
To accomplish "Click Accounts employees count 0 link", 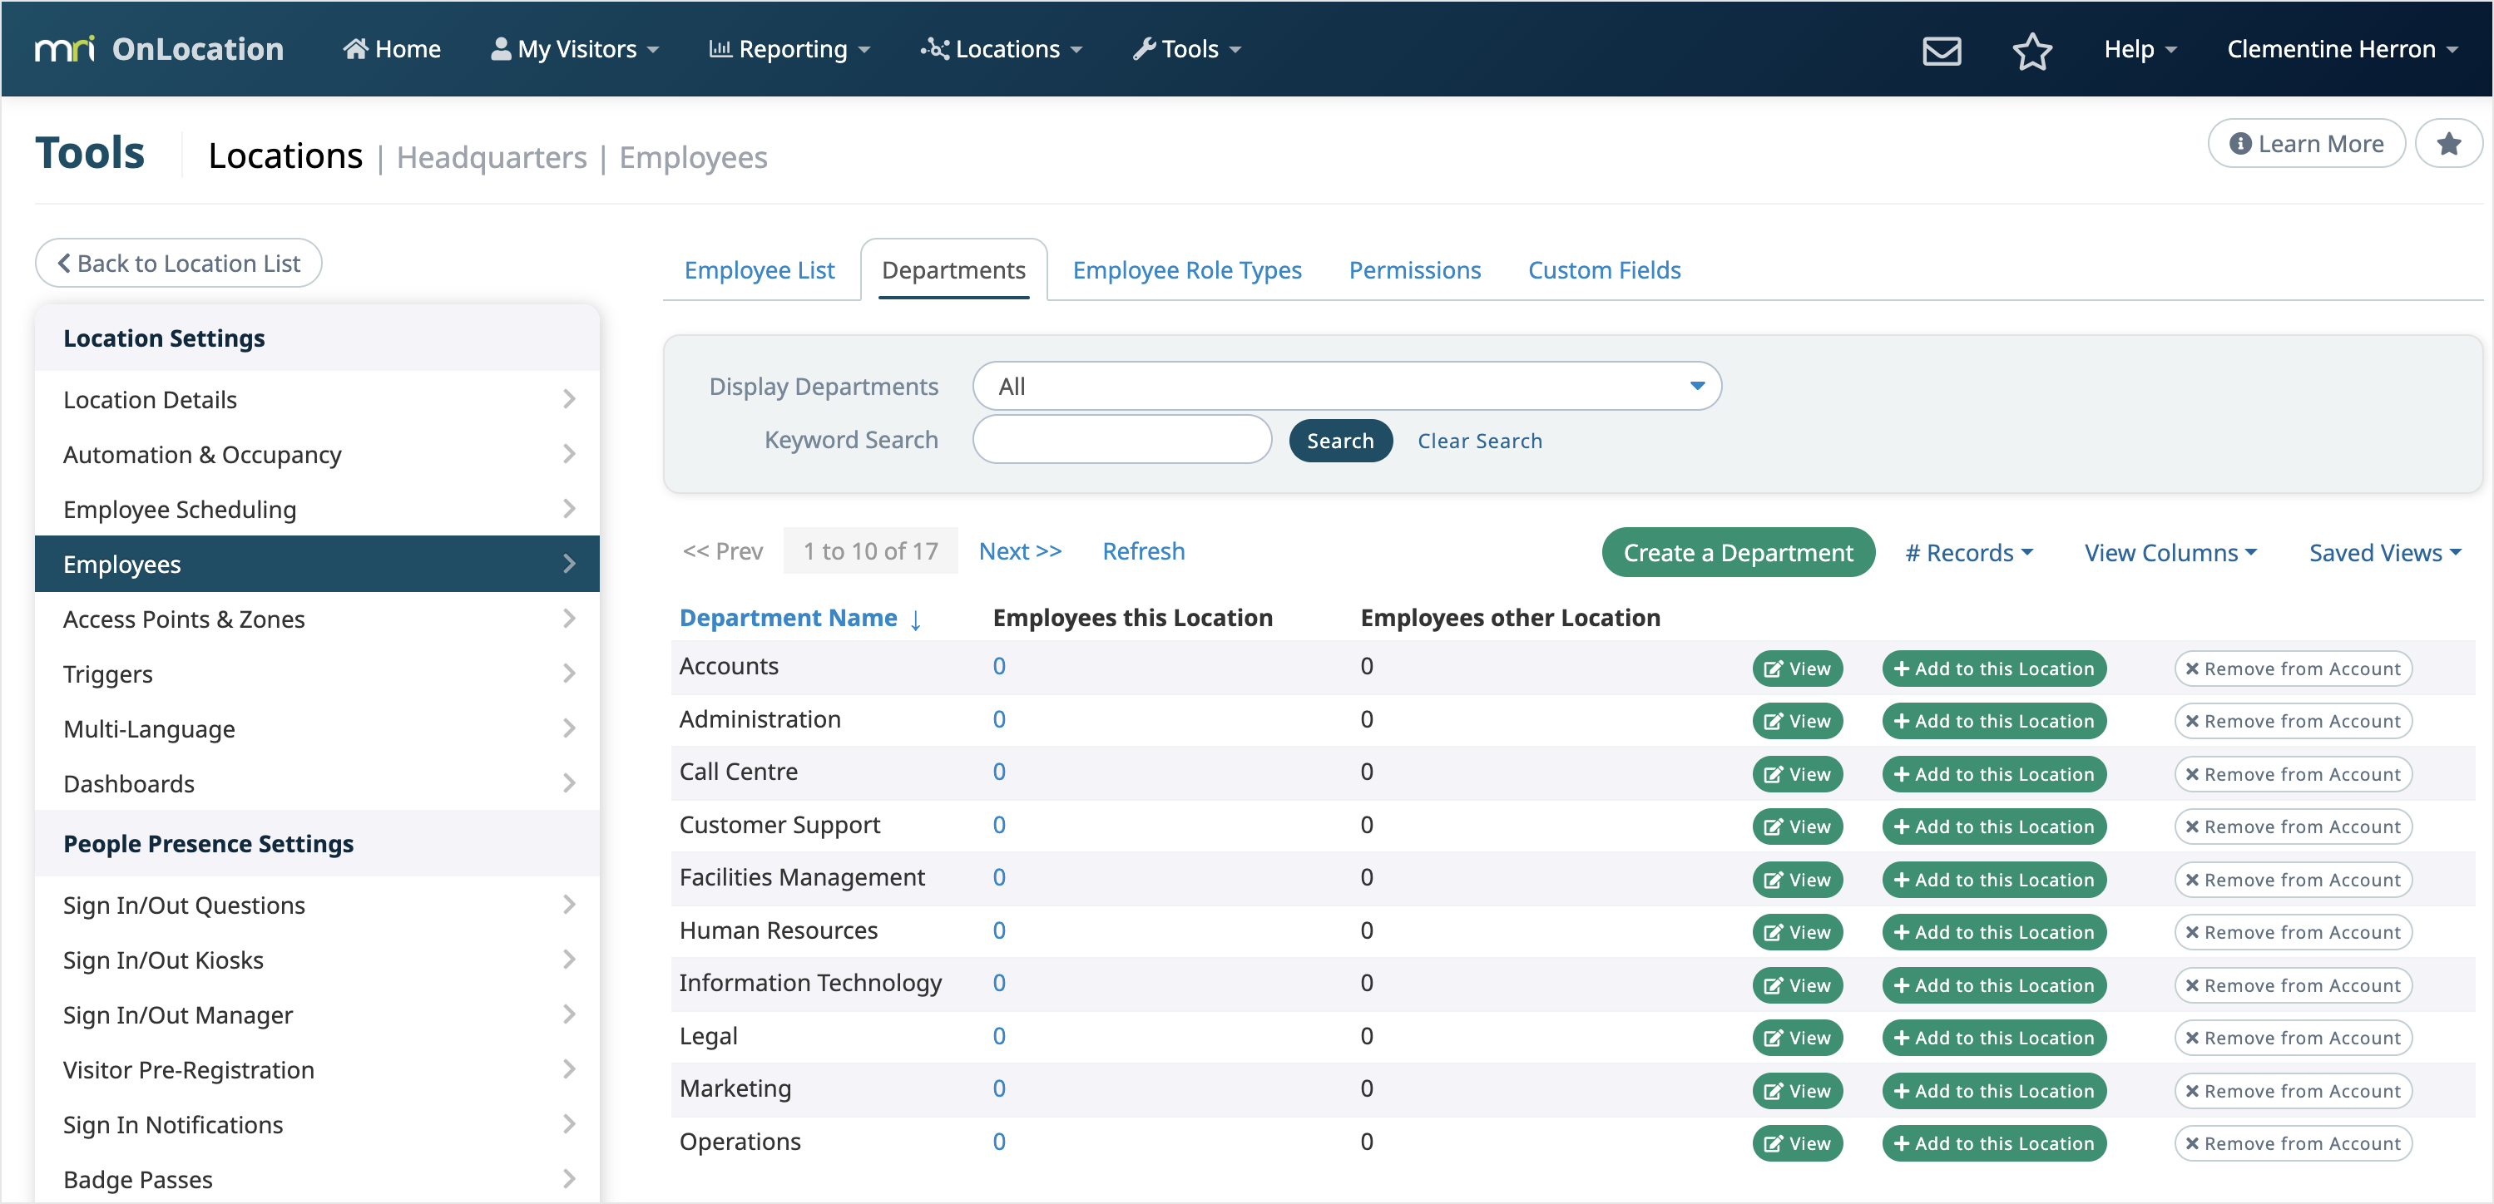I will pyautogui.click(x=999, y=666).
